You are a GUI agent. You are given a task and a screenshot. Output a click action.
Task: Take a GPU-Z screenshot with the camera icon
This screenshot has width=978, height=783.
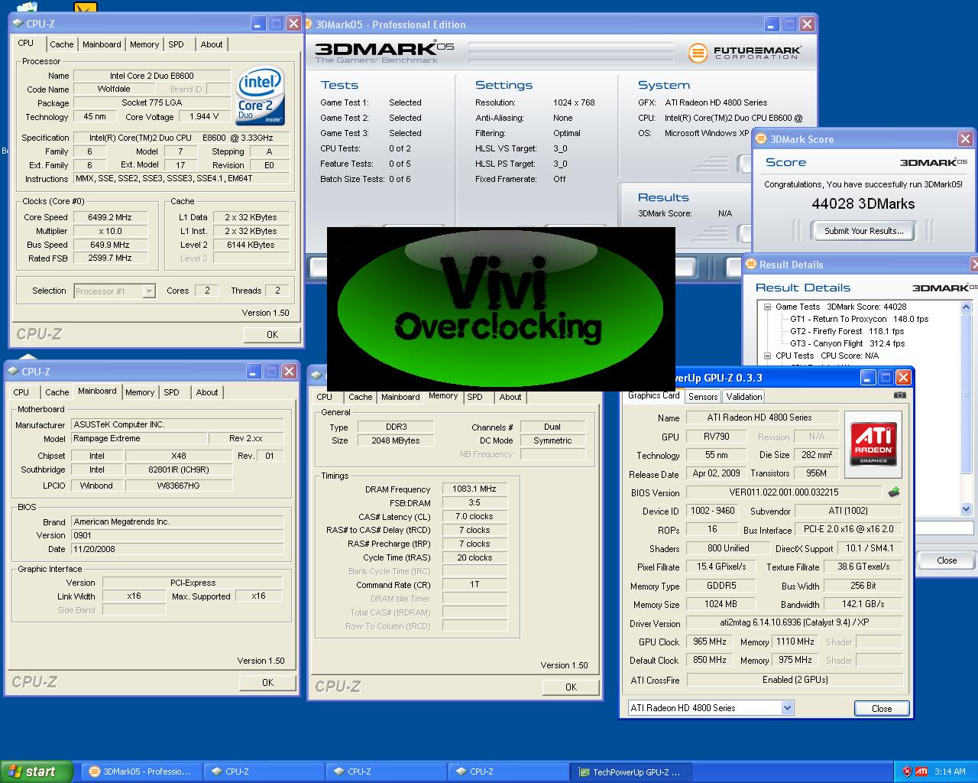click(x=899, y=395)
